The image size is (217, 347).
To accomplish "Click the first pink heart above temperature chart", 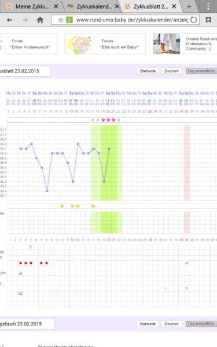I will tap(103, 120).
